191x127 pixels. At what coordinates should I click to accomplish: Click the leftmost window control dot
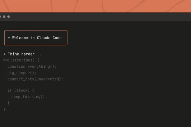point(0,17)
